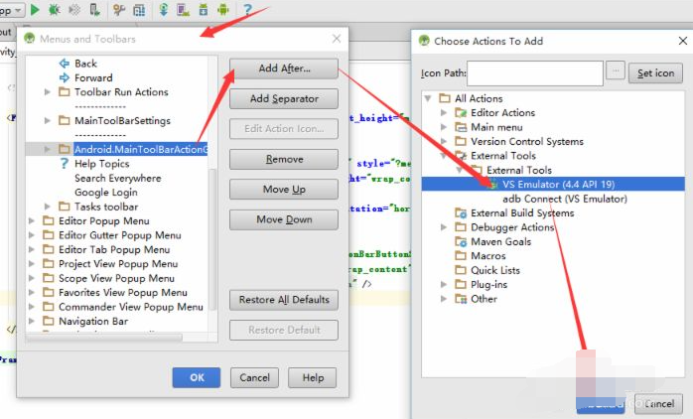
Task: Click Add Separator button
Action: coord(284,98)
